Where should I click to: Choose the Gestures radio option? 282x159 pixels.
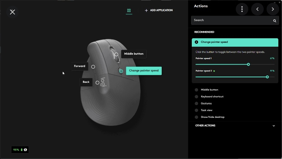[197, 103]
